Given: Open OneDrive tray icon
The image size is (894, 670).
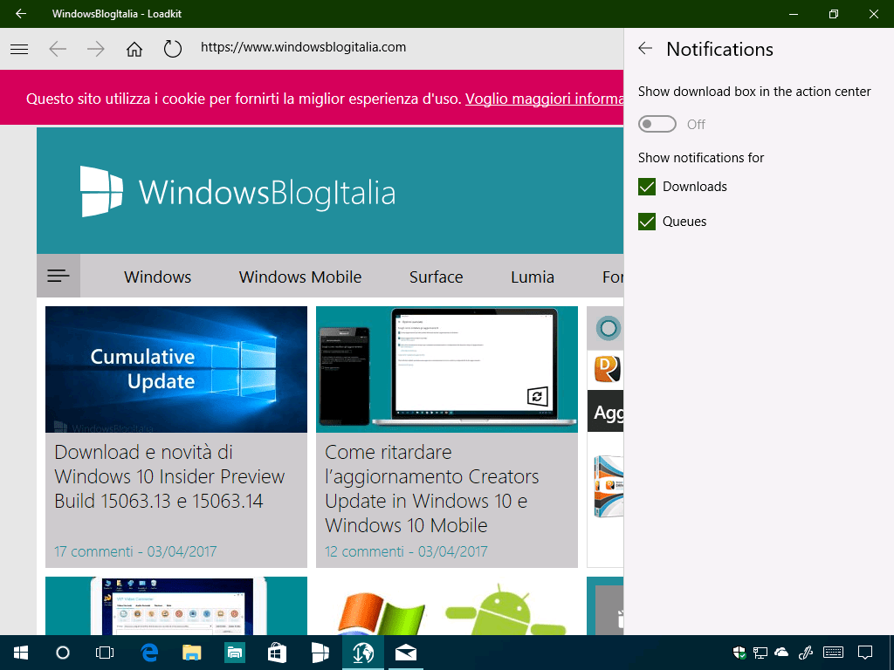Looking at the screenshot, I should [781, 653].
